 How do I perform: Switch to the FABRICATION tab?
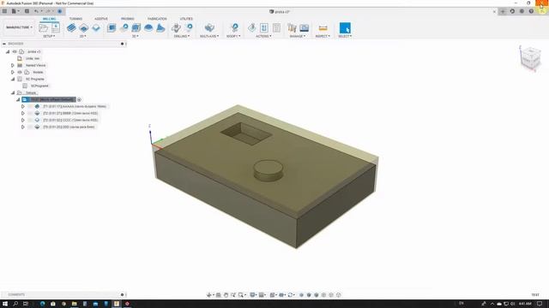[157, 19]
